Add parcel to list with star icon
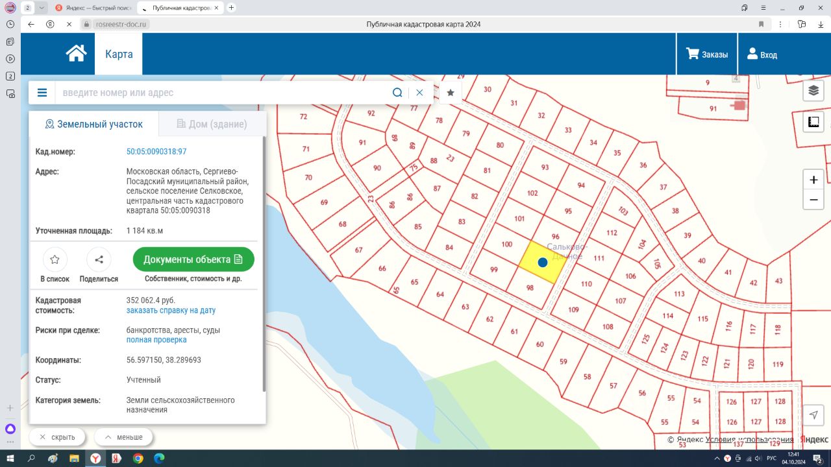Viewport: 831px width, 467px height. tap(55, 260)
